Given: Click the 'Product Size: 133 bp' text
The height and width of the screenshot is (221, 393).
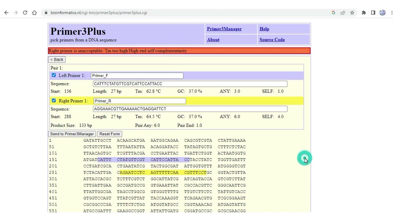Looking at the screenshot, I should 71,125.
